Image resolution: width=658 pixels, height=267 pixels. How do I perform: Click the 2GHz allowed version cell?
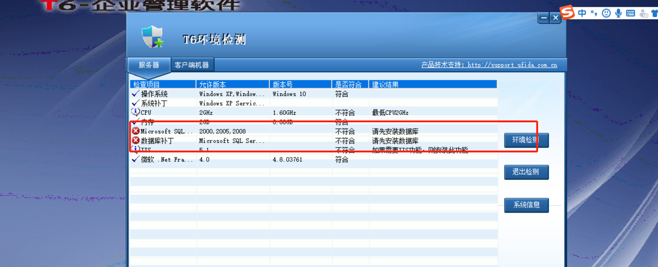coord(206,112)
